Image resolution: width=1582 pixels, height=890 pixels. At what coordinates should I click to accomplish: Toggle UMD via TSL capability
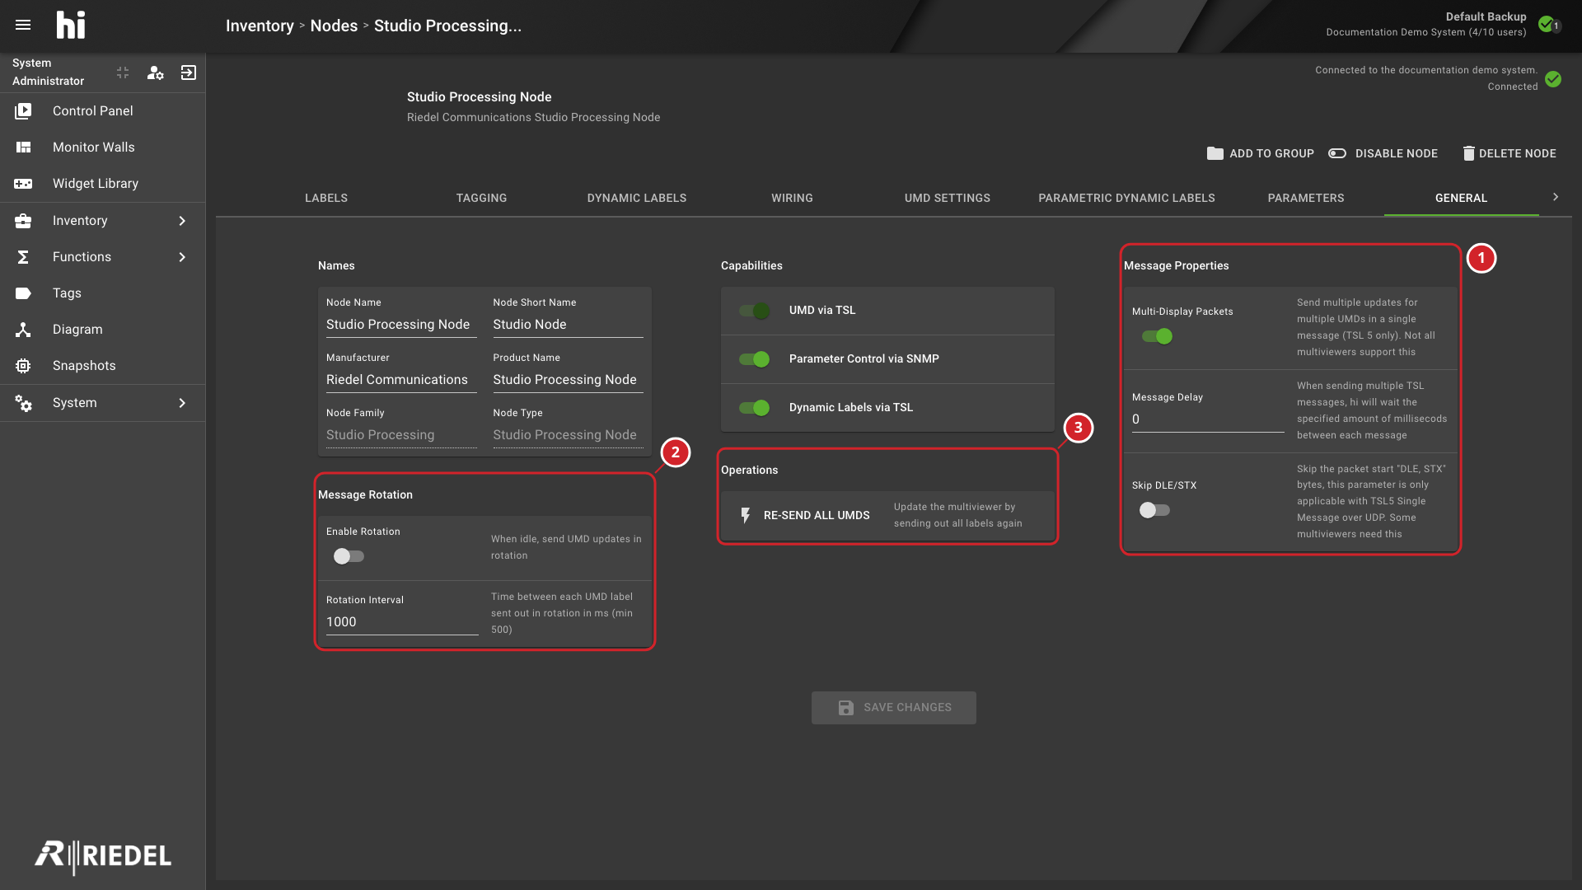[754, 311]
